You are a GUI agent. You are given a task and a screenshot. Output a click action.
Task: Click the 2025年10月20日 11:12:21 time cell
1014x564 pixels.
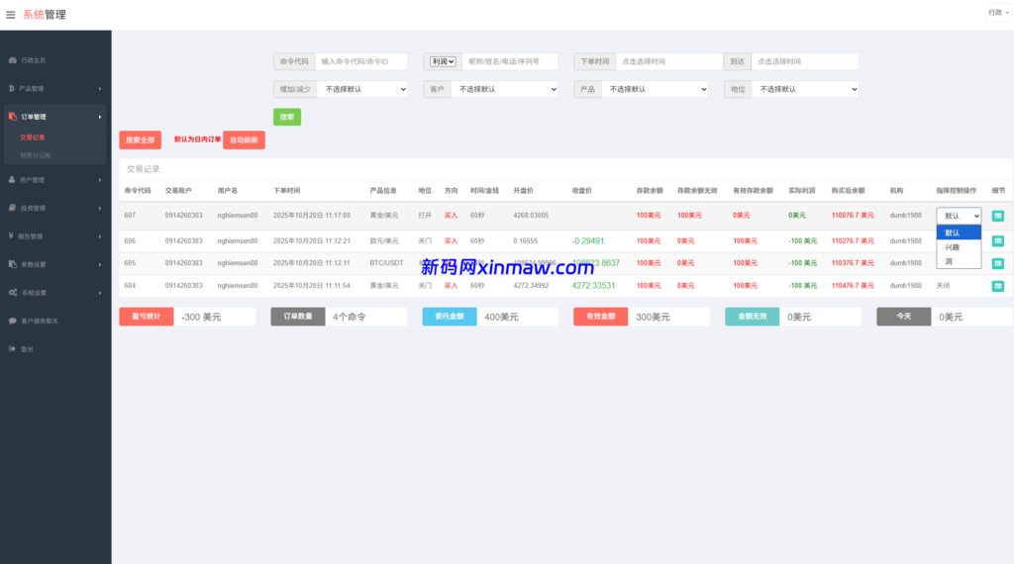(x=312, y=241)
